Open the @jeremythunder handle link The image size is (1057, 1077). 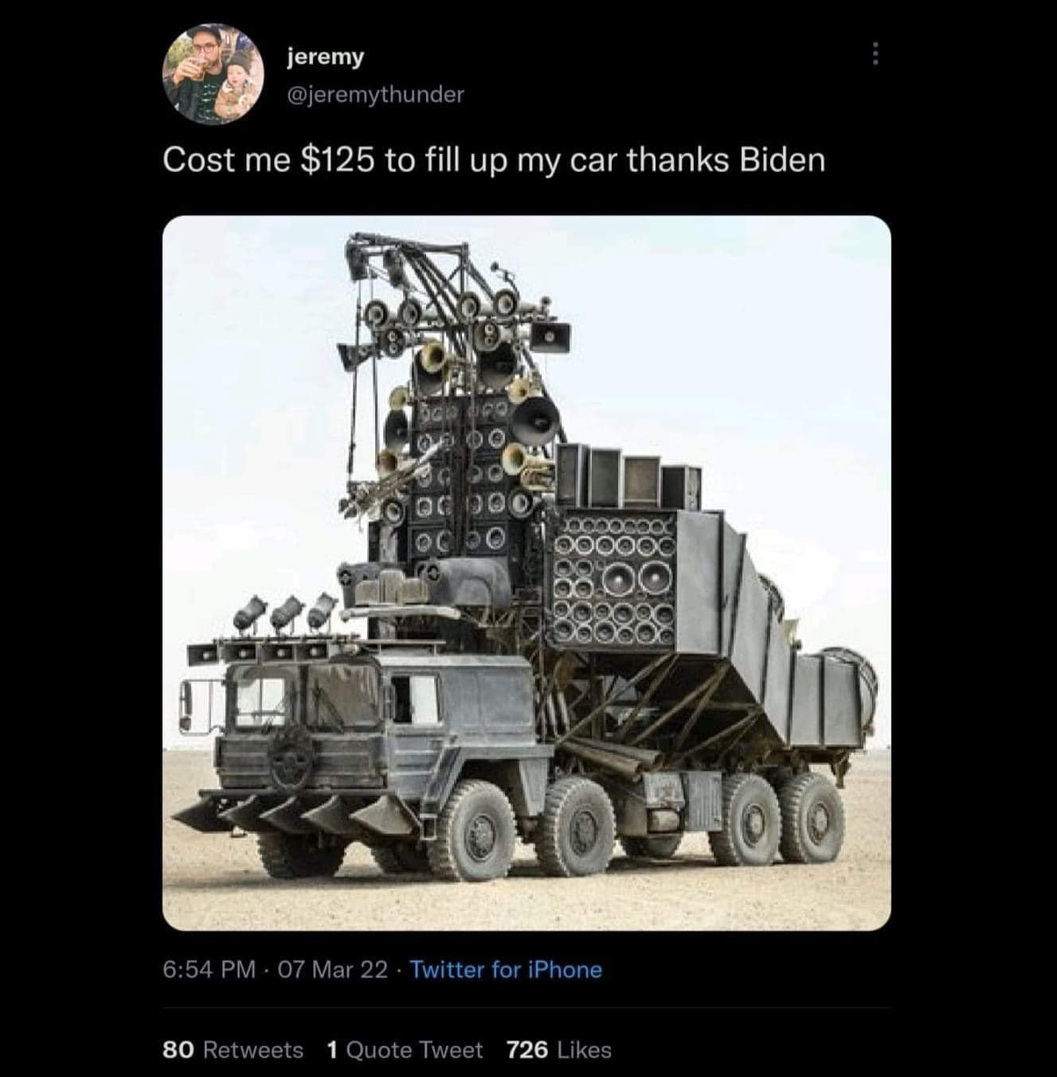point(374,94)
